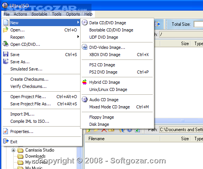Open the Reopen submenu arrow
The width and height of the screenshot is (203, 169).
pyautogui.click(x=78, y=37)
